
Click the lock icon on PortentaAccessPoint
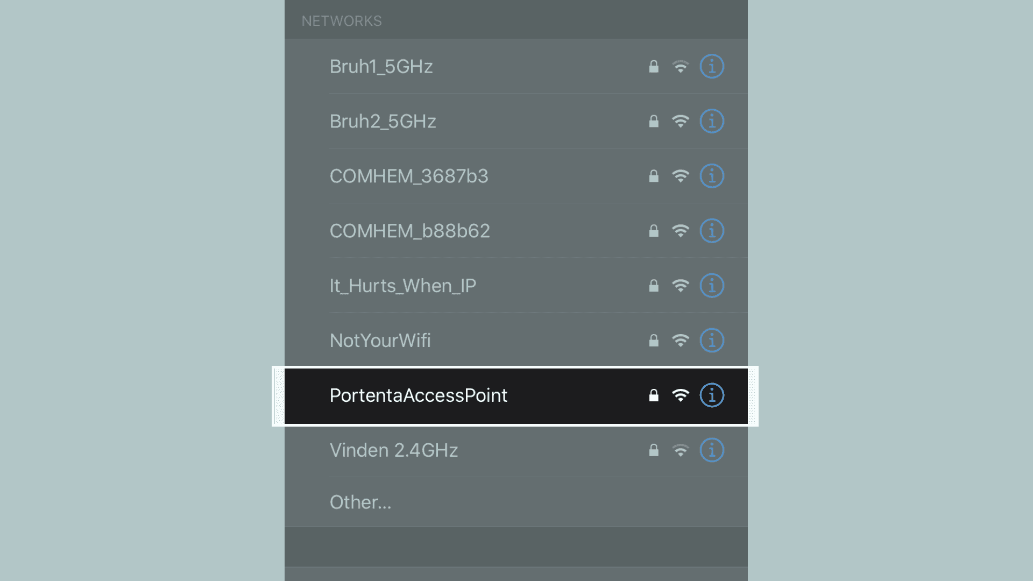(x=654, y=395)
